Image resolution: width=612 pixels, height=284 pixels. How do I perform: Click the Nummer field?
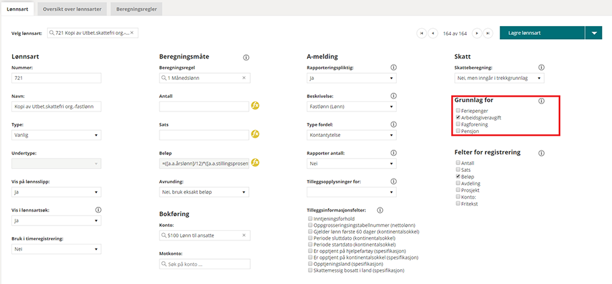[x=56, y=78]
